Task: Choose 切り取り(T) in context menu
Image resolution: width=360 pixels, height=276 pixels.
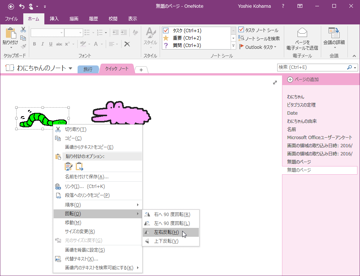Action: pos(98,129)
